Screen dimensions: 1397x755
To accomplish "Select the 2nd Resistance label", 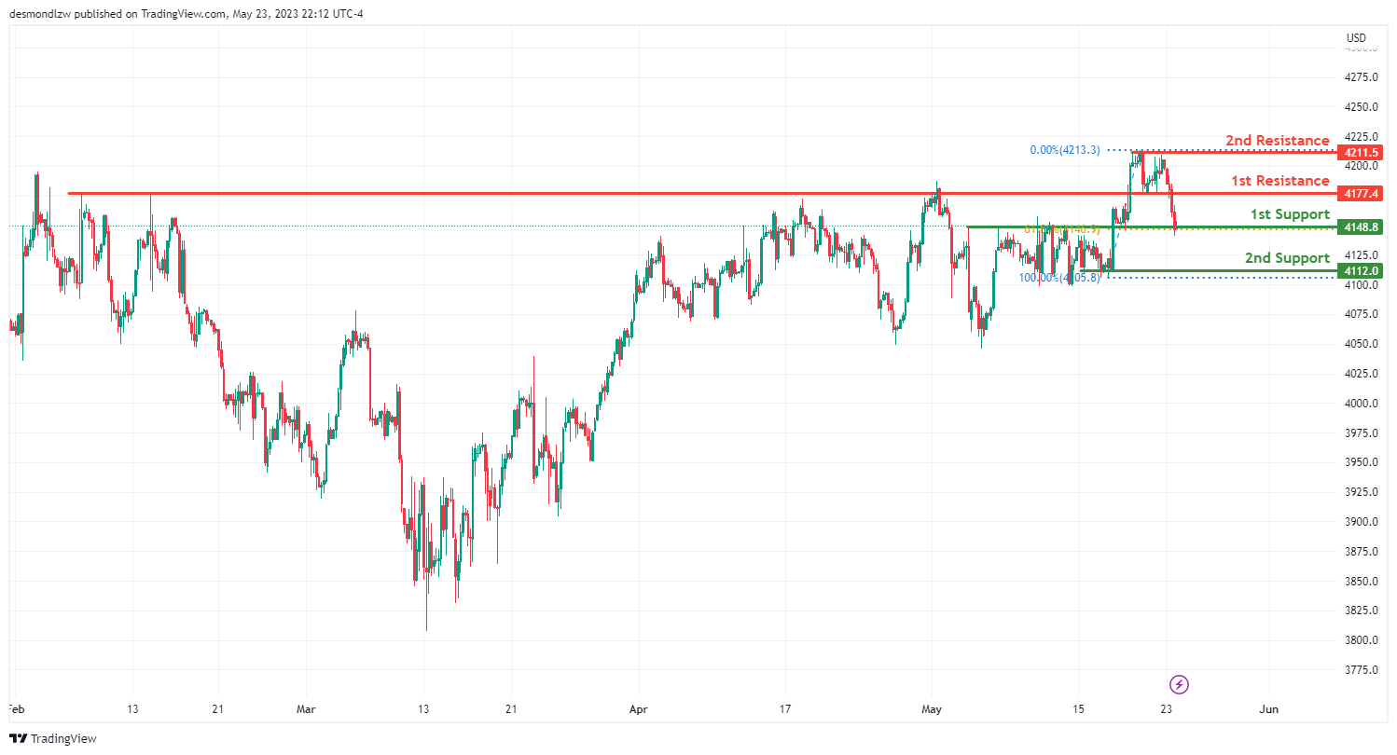I will [x=1277, y=141].
